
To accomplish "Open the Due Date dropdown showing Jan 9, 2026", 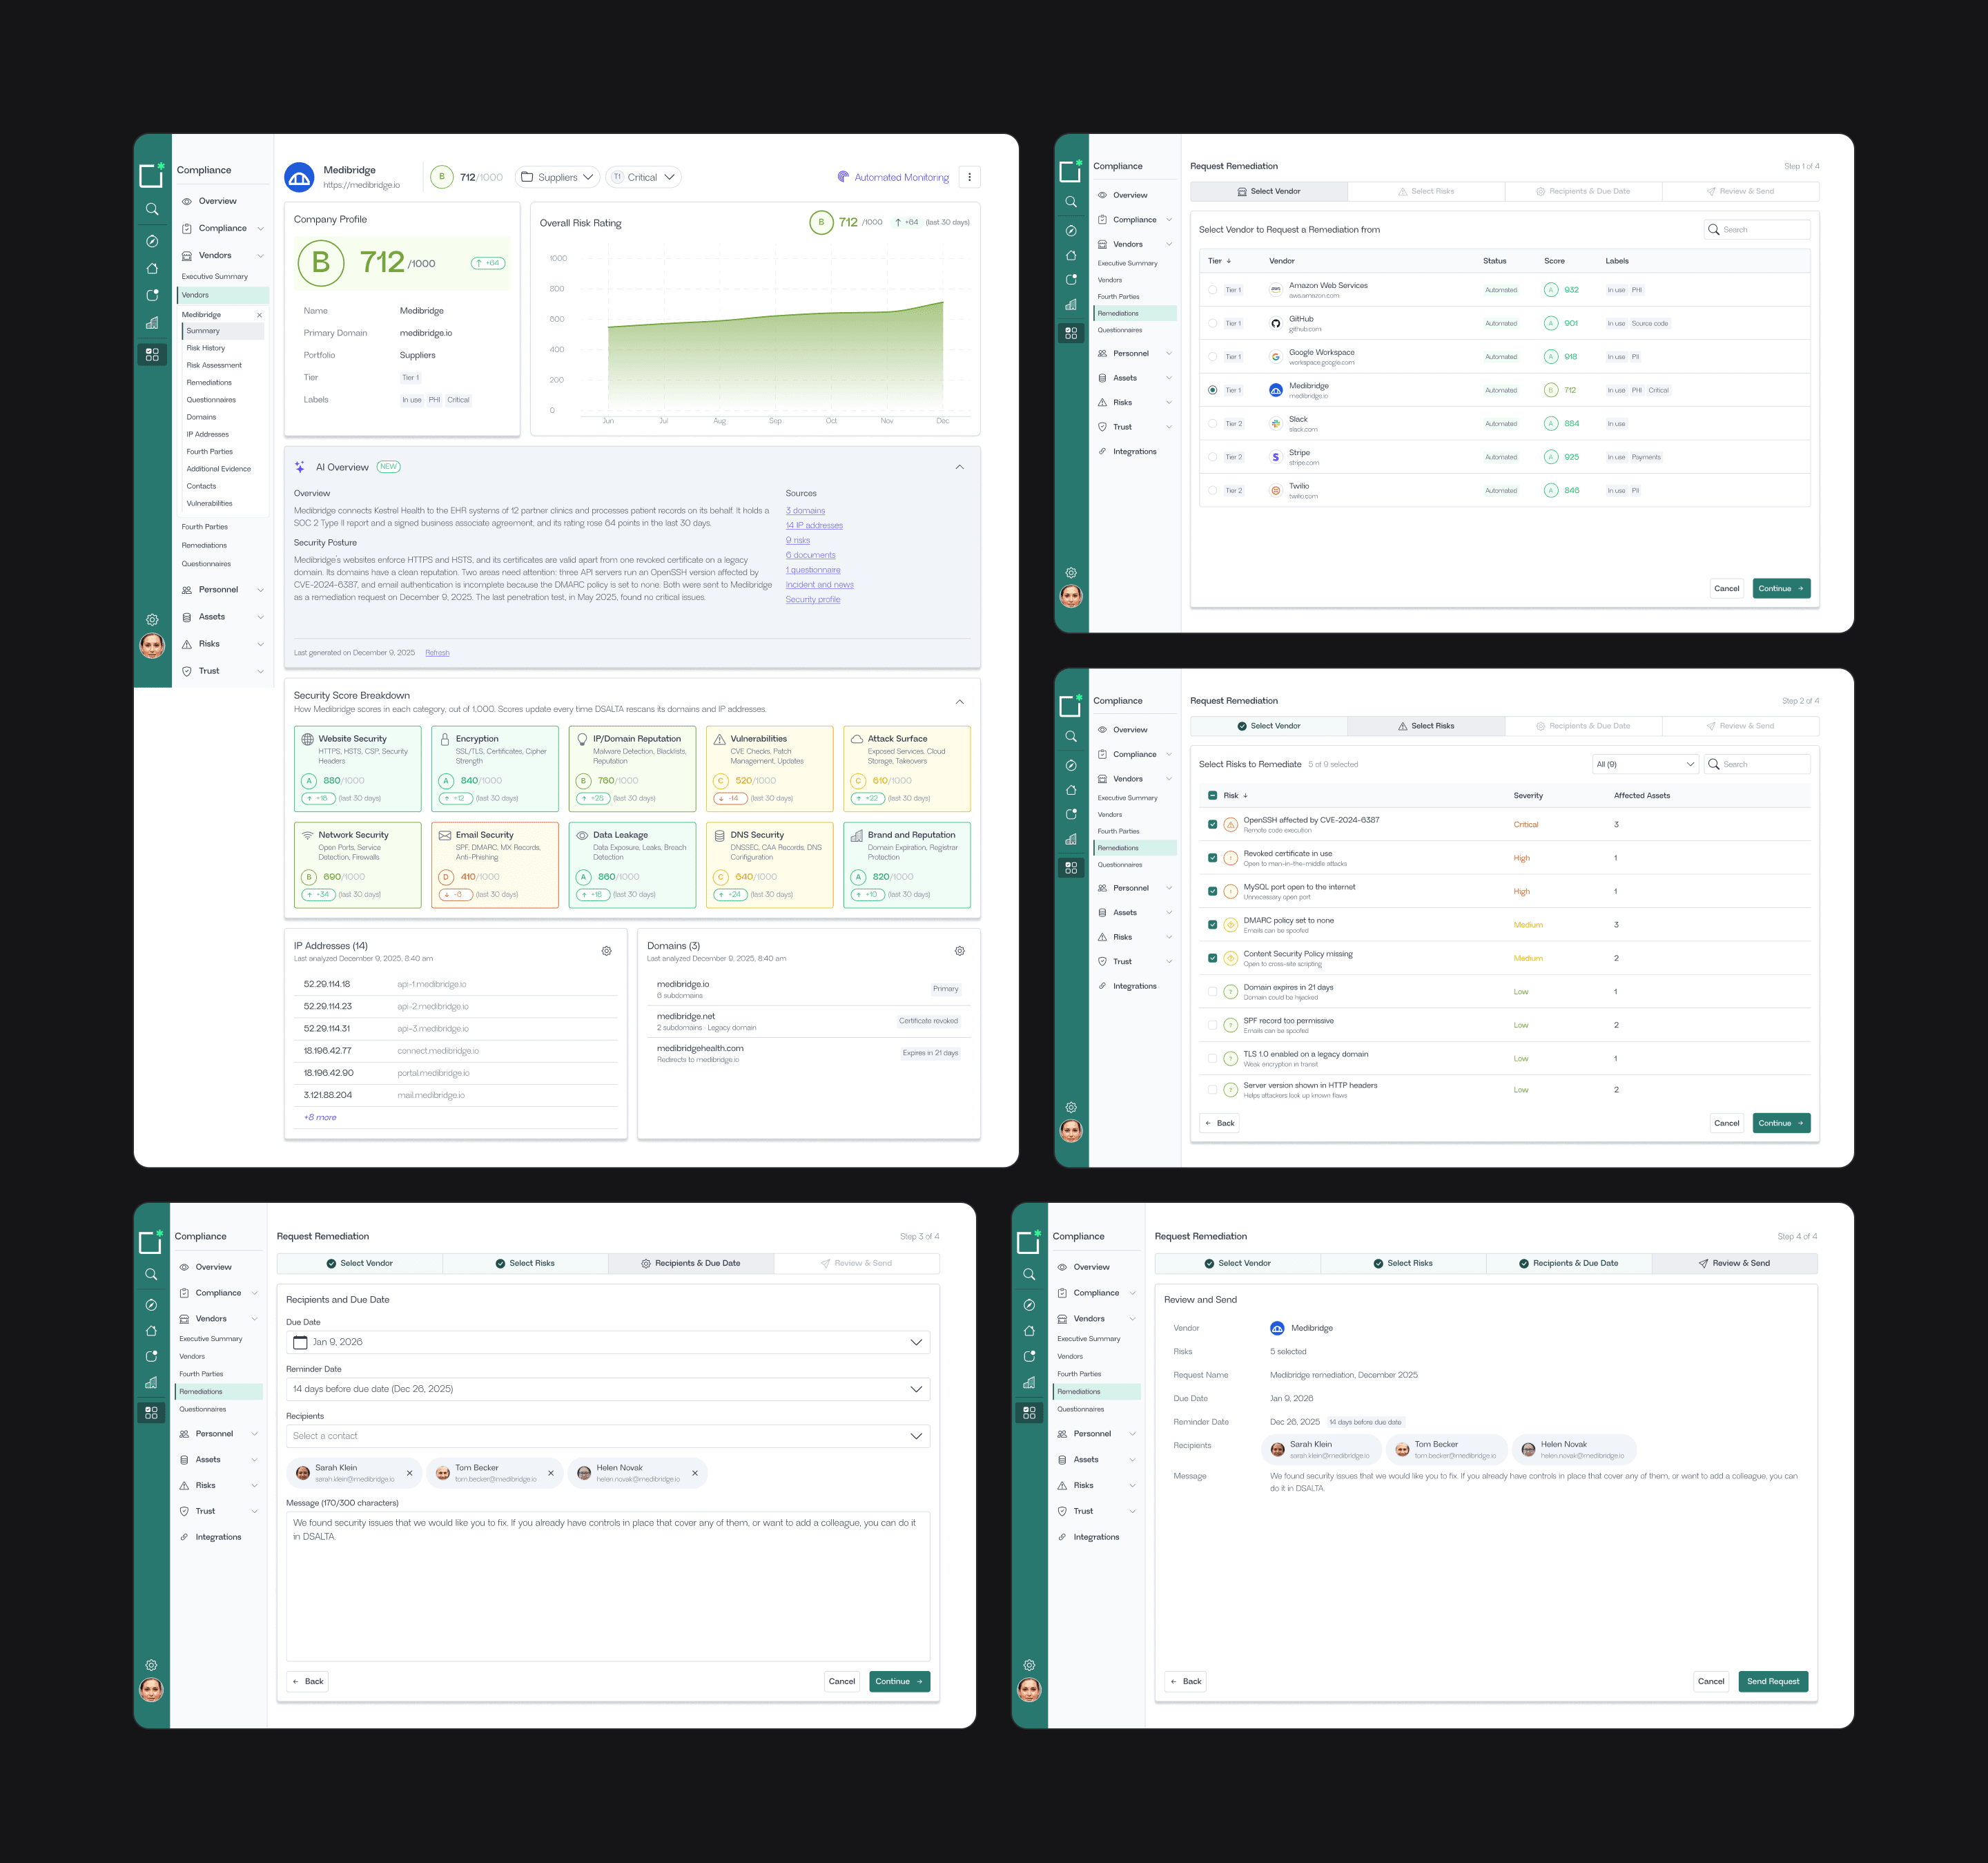I will coord(608,1343).
